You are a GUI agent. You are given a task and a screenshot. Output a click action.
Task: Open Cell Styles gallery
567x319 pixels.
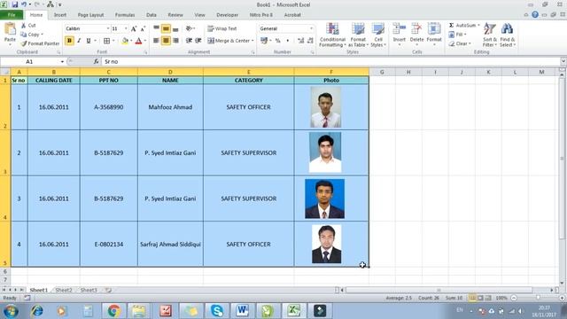pos(378,35)
